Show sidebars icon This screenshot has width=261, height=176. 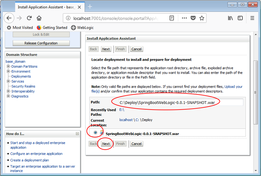(x=240, y=18)
